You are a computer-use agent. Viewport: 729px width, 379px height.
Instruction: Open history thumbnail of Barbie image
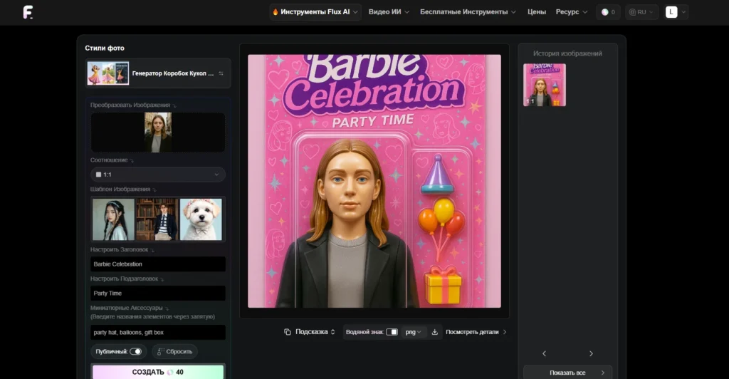click(545, 85)
